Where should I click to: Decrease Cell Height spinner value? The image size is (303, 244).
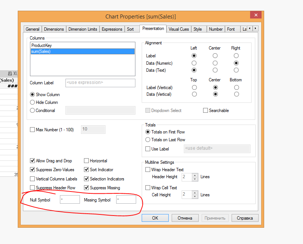coord(195,197)
